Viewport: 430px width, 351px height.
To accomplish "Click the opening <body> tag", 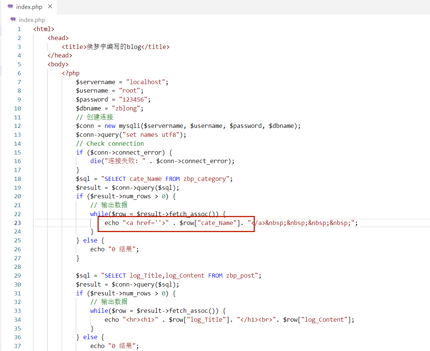I will coord(58,64).
